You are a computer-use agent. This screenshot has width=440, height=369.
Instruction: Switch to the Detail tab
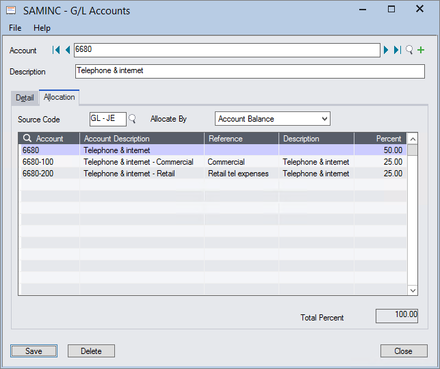point(25,98)
